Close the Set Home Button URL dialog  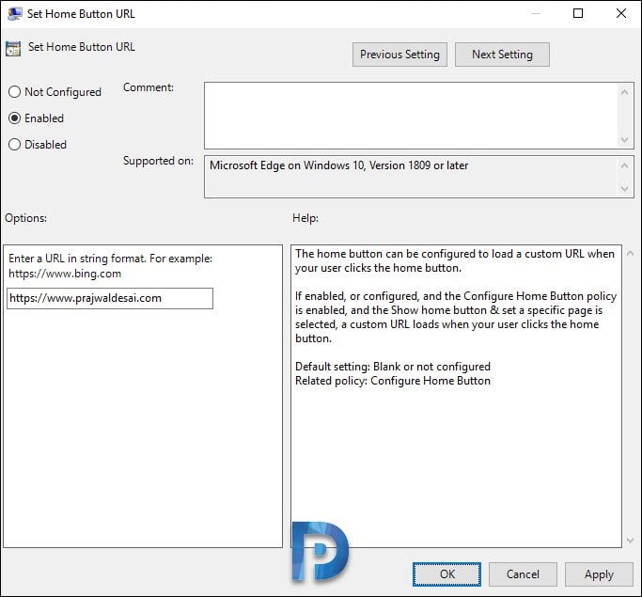(x=621, y=13)
